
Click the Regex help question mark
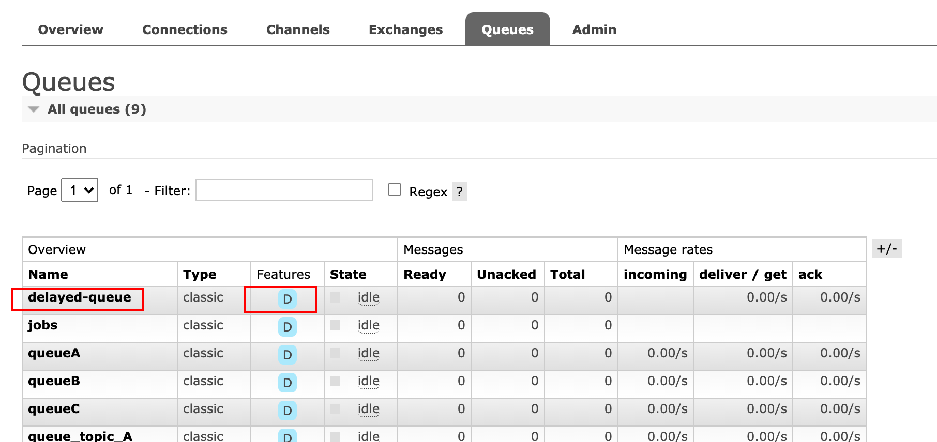pos(459,192)
